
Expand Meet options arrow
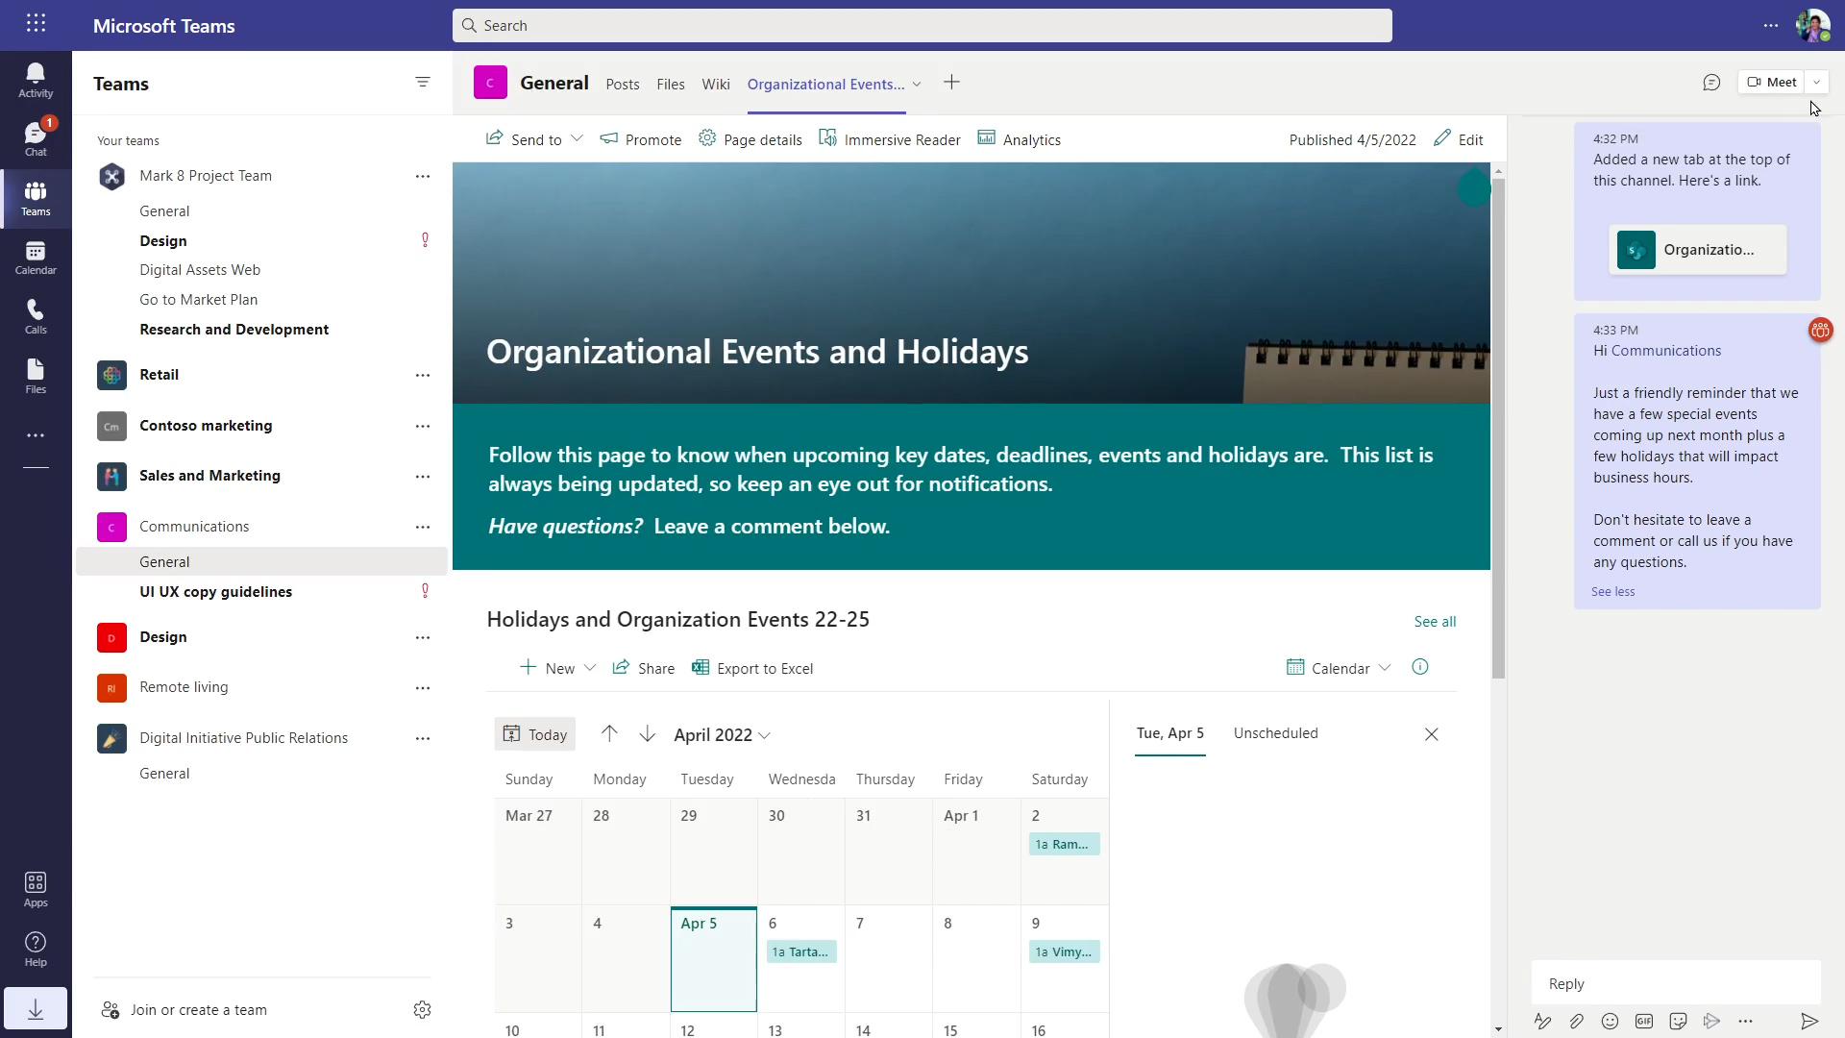tap(1816, 83)
